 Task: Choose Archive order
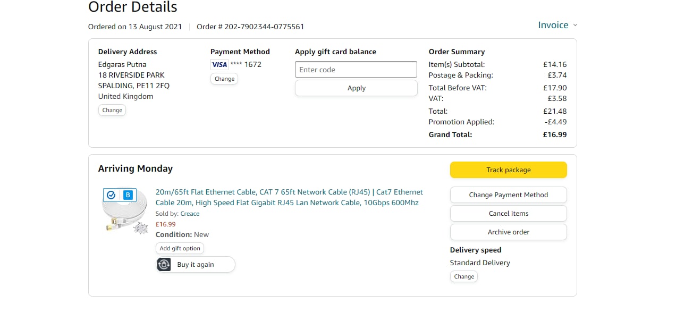point(508,232)
